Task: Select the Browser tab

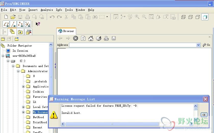Action: (x=66, y=31)
